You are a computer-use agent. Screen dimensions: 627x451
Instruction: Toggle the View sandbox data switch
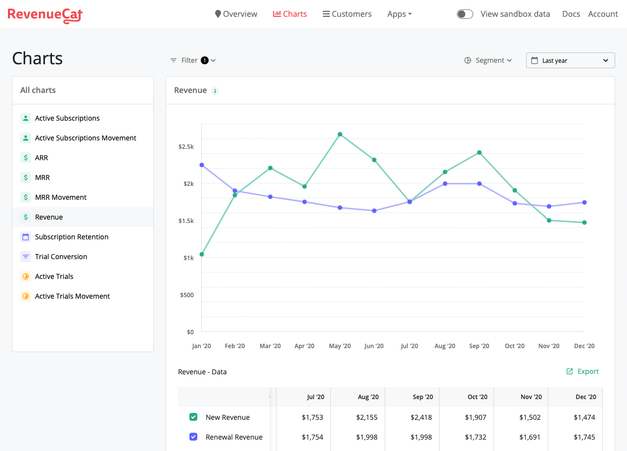coord(465,14)
